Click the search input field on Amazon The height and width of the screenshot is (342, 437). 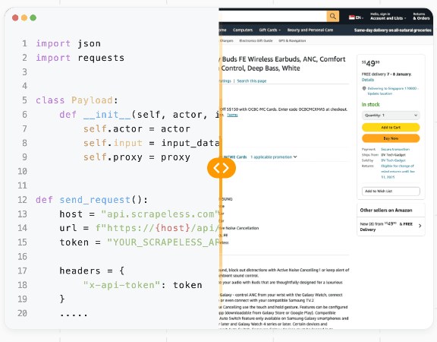272,16
